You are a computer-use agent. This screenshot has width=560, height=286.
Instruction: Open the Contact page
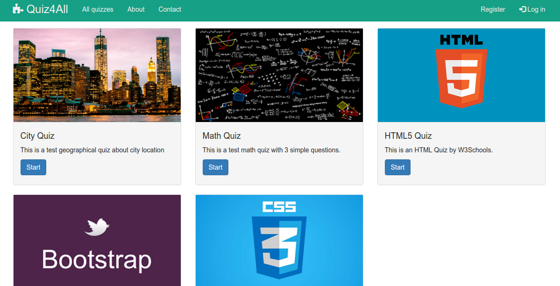click(x=170, y=9)
